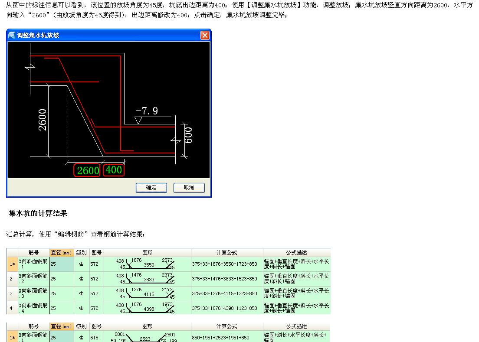Select the 400 edge distance input field
The image size is (479, 342).
113,170
